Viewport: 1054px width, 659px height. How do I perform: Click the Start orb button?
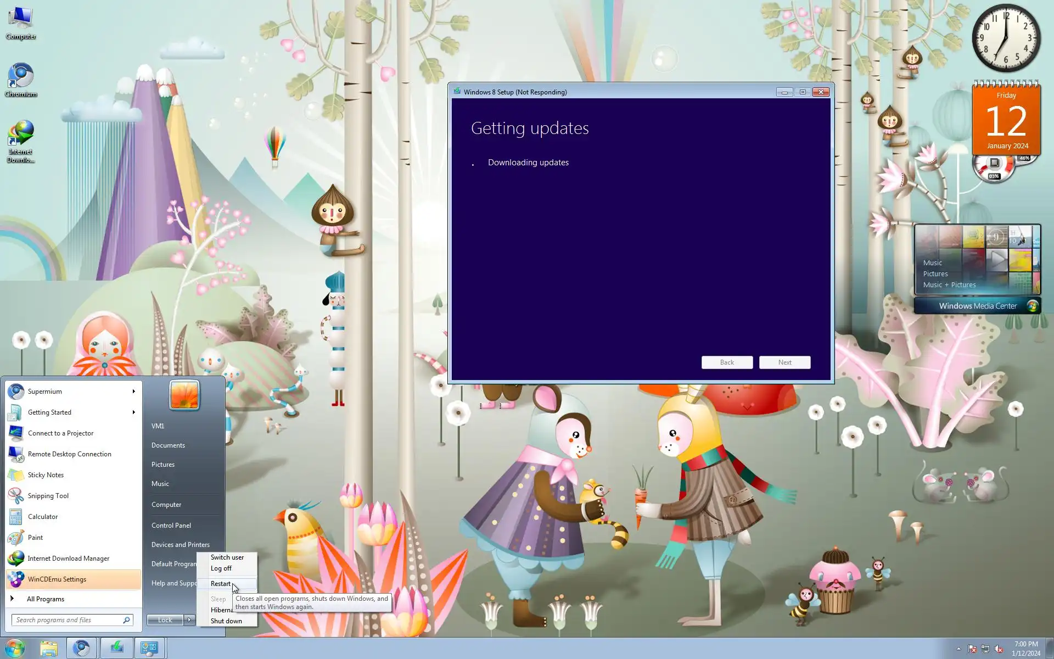coord(14,649)
